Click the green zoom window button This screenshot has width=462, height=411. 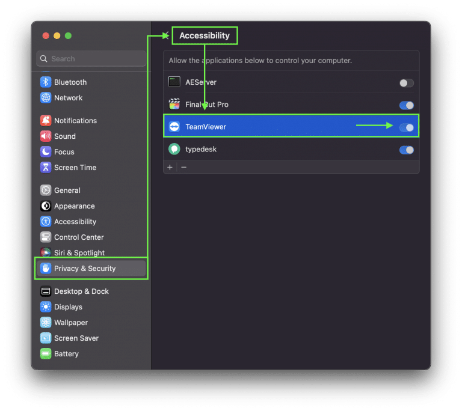pos(68,35)
